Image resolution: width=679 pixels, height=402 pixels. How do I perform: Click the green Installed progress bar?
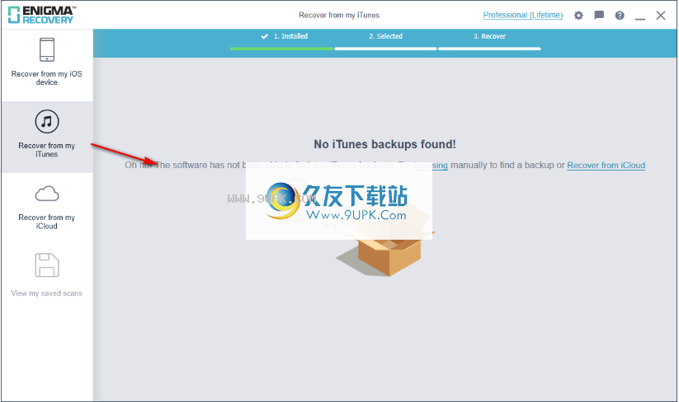coord(281,49)
